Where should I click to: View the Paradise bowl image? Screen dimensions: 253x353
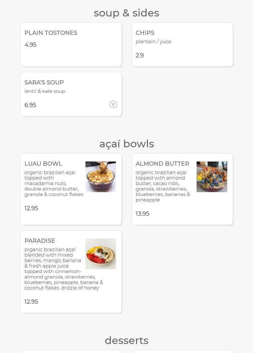coord(101,254)
